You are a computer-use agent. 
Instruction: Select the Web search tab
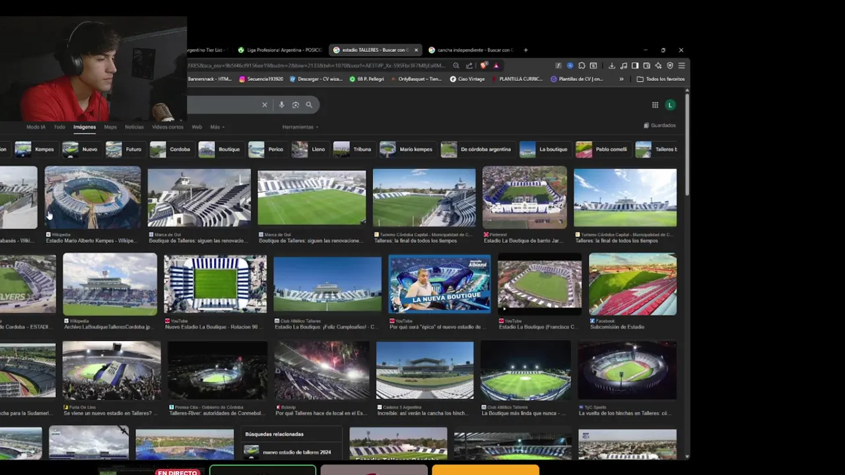[x=197, y=127]
